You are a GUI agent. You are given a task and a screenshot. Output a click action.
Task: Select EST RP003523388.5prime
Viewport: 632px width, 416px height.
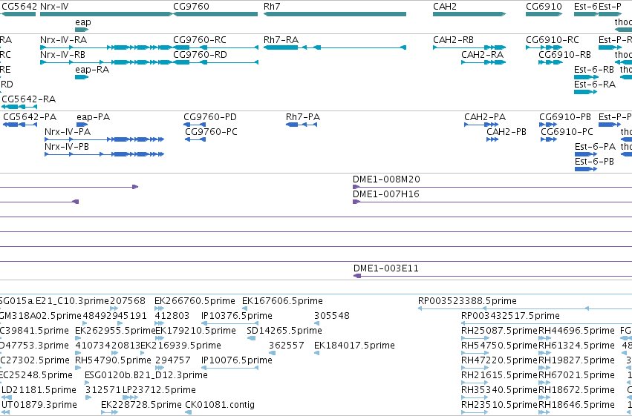[x=525, y=308]
